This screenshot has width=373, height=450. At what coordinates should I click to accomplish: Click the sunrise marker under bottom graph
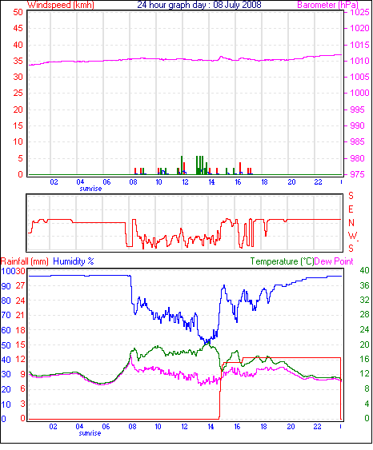click(90, 433)
